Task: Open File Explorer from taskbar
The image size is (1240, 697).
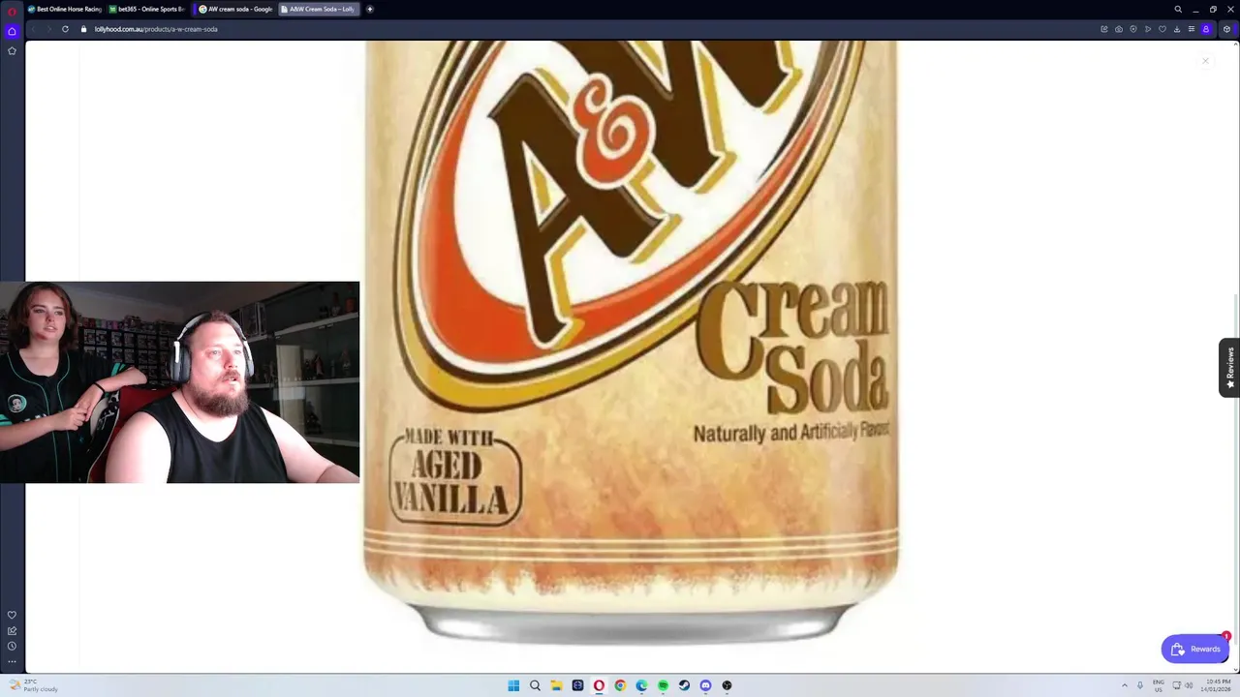Action: pos(556,685)
